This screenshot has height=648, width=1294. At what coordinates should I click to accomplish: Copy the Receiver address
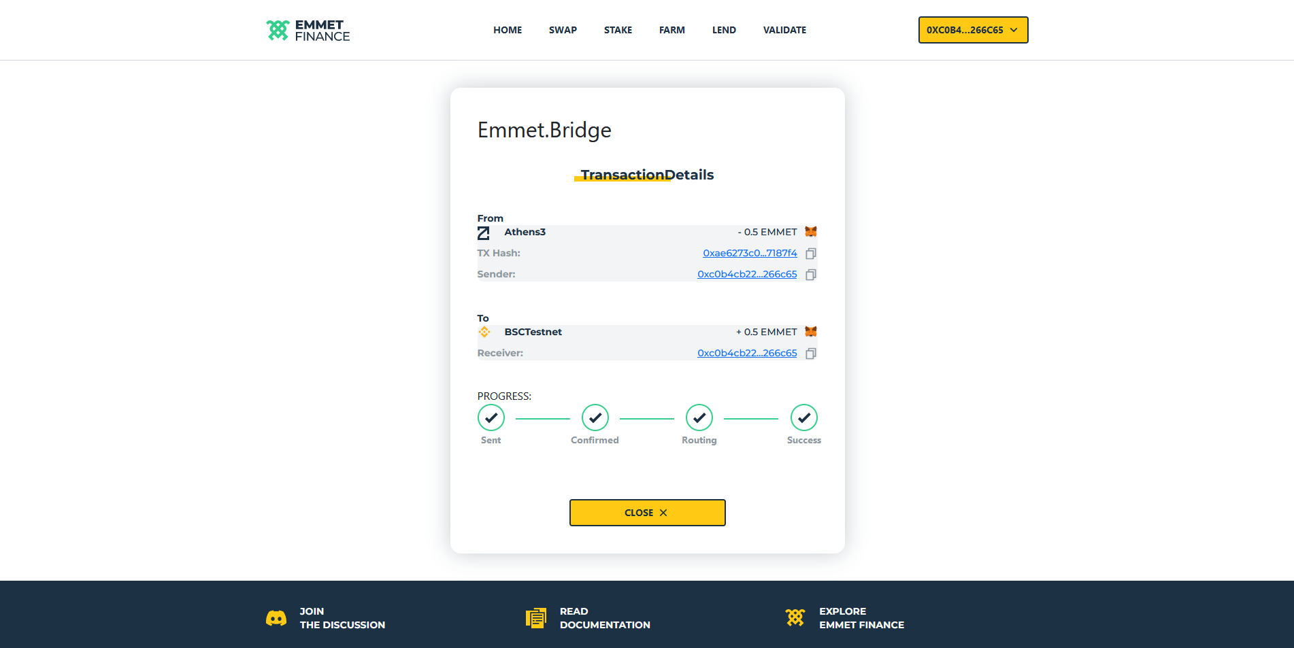tap(810, 354)
